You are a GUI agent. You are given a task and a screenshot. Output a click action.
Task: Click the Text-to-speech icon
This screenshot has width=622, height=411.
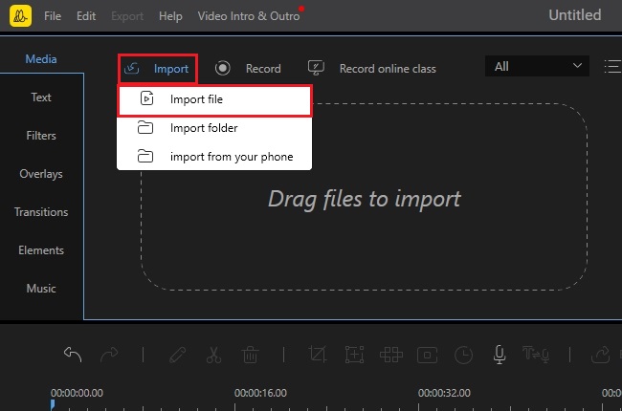click(x=536, y=354)
